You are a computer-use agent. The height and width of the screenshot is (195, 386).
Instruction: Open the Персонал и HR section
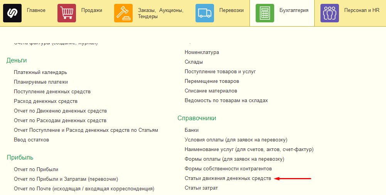pos(362,10)
